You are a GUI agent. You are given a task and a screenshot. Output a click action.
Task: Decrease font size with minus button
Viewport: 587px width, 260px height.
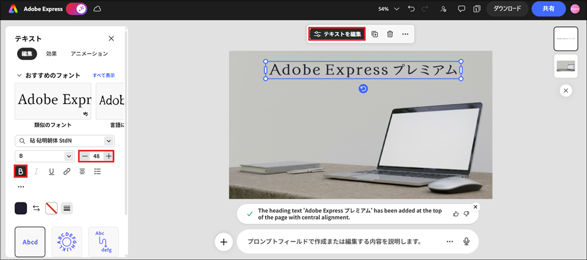click(x=85, y=156)
